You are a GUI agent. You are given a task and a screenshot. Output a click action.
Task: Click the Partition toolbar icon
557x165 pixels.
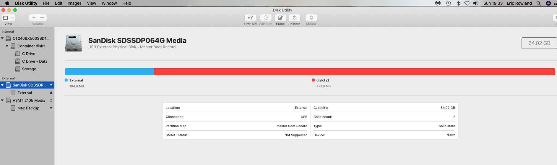pyautogui.click(x=266, y=18)
